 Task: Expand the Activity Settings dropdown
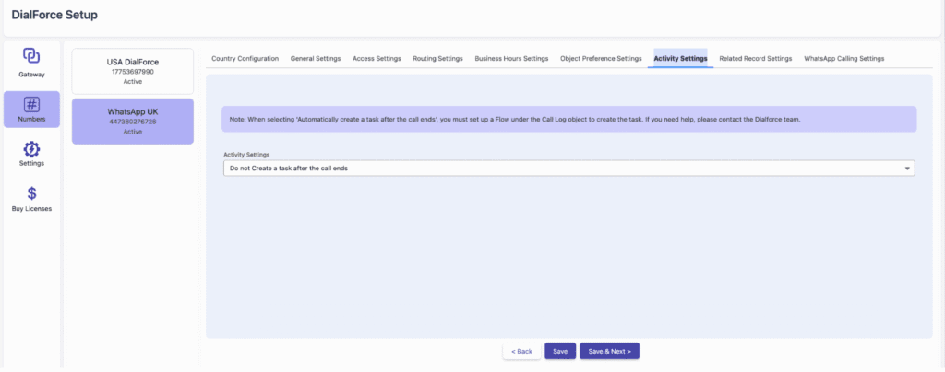click(x=568, y=169)
